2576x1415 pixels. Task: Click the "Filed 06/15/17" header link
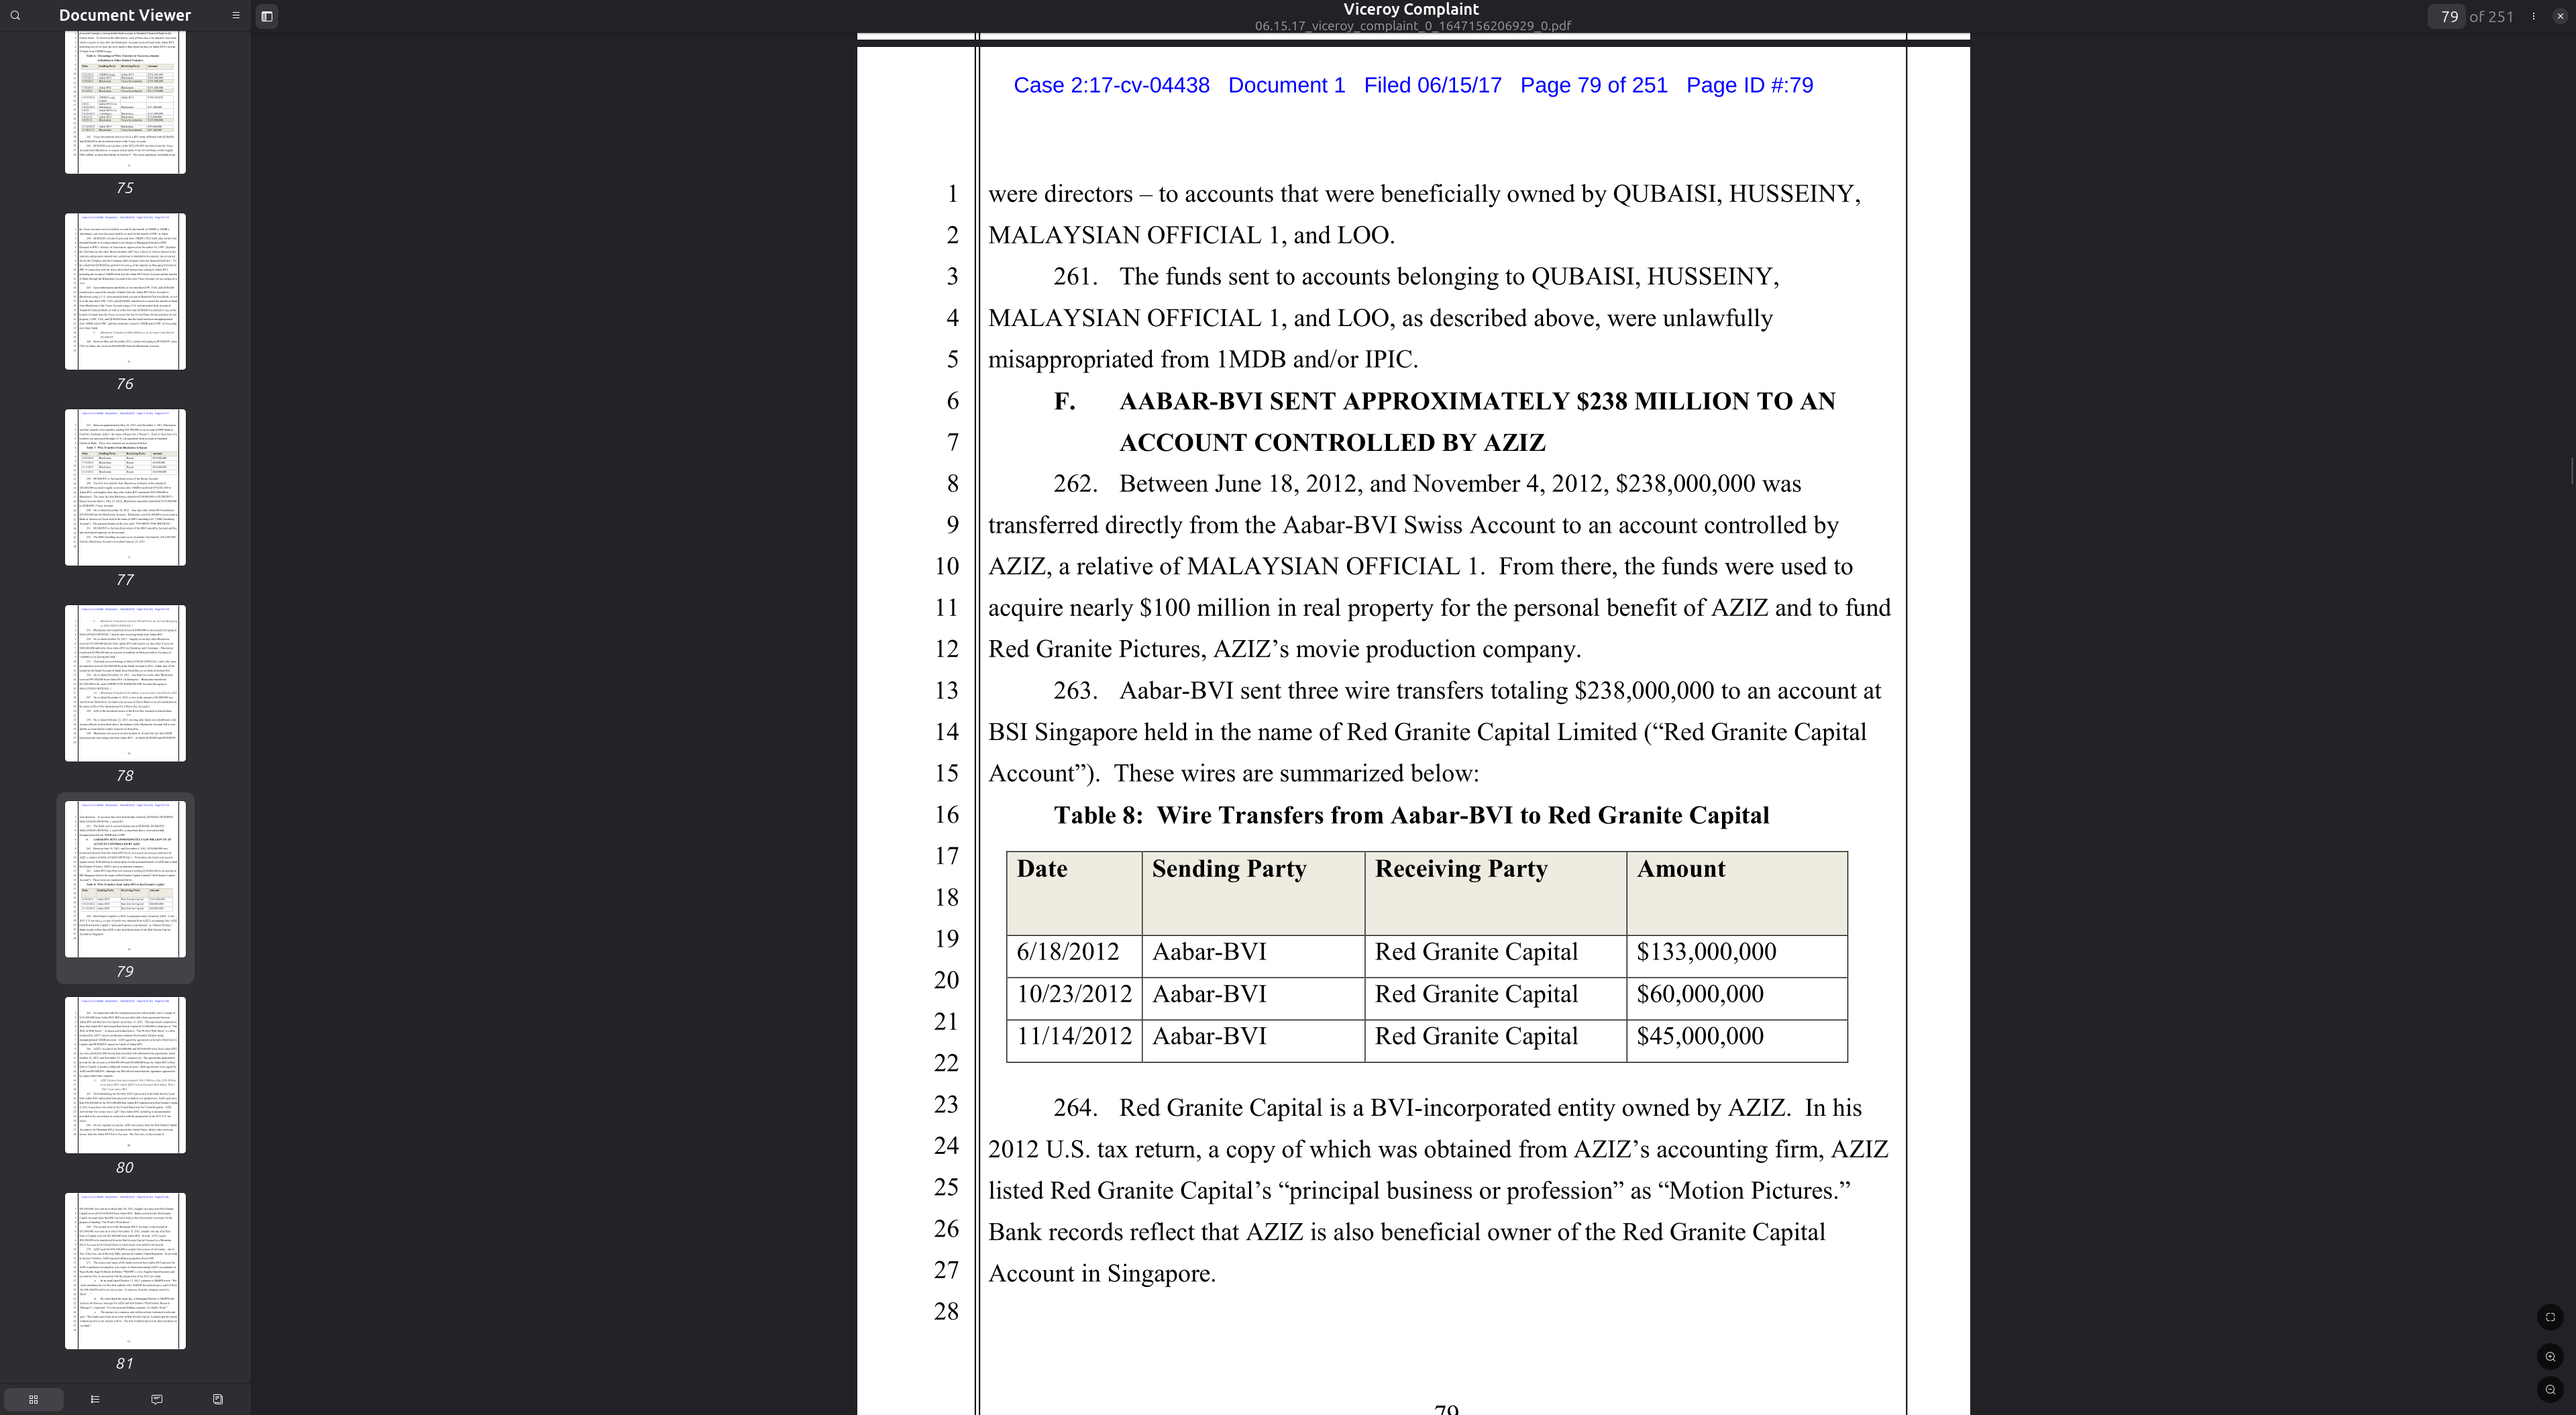[x=1432, y=86]
